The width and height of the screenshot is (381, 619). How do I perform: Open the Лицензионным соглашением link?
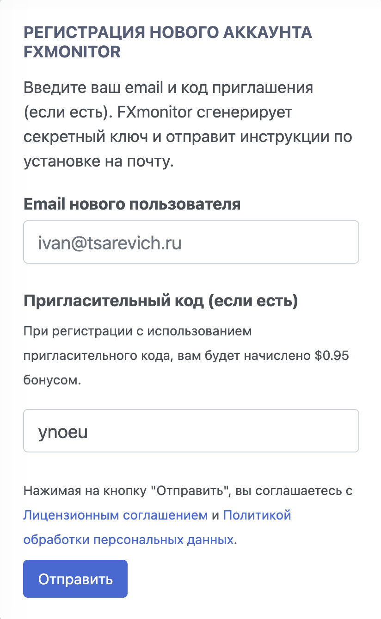pos(116,515)
